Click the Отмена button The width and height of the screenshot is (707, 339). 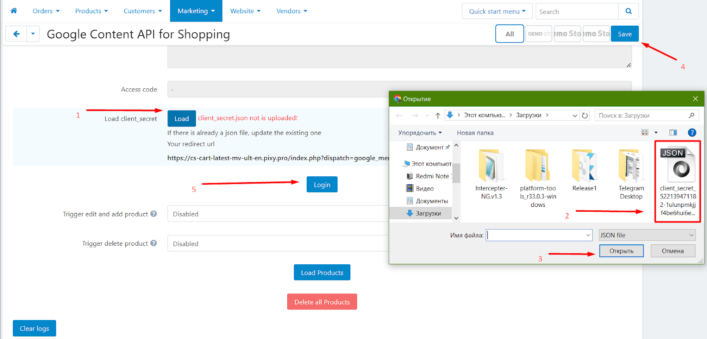(x=673, y=251)
